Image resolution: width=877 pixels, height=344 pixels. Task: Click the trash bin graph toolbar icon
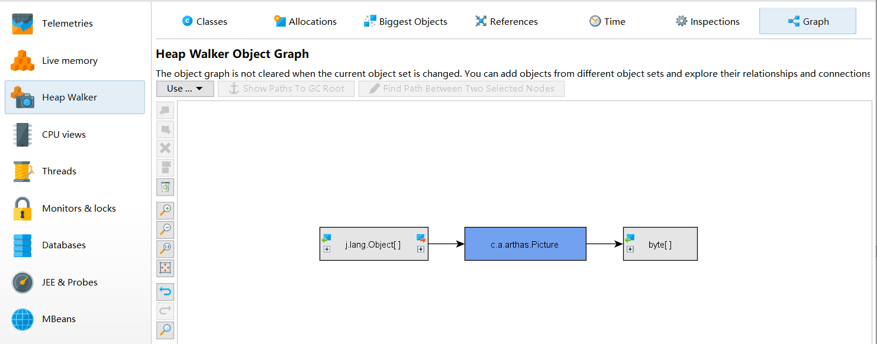click(166, 187)
